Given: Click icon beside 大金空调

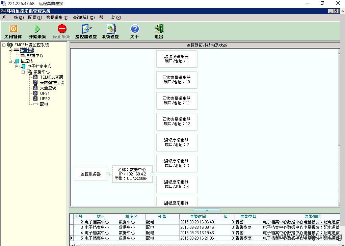Looking at the screenshot, I should coord(35,88).
